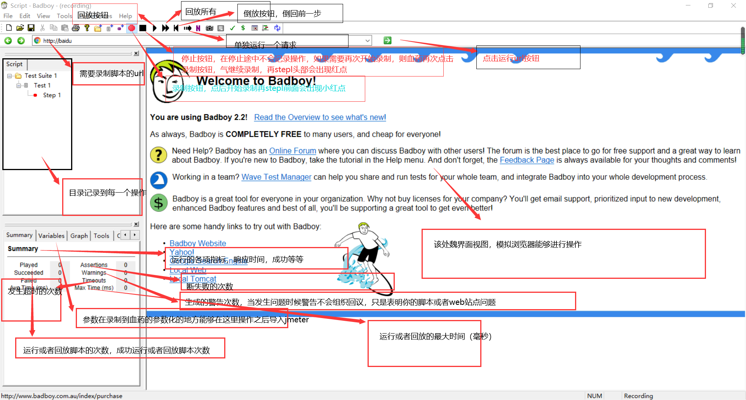Go back with the green left arrow
Screen dimensions: 746x400
coord(8,41)
